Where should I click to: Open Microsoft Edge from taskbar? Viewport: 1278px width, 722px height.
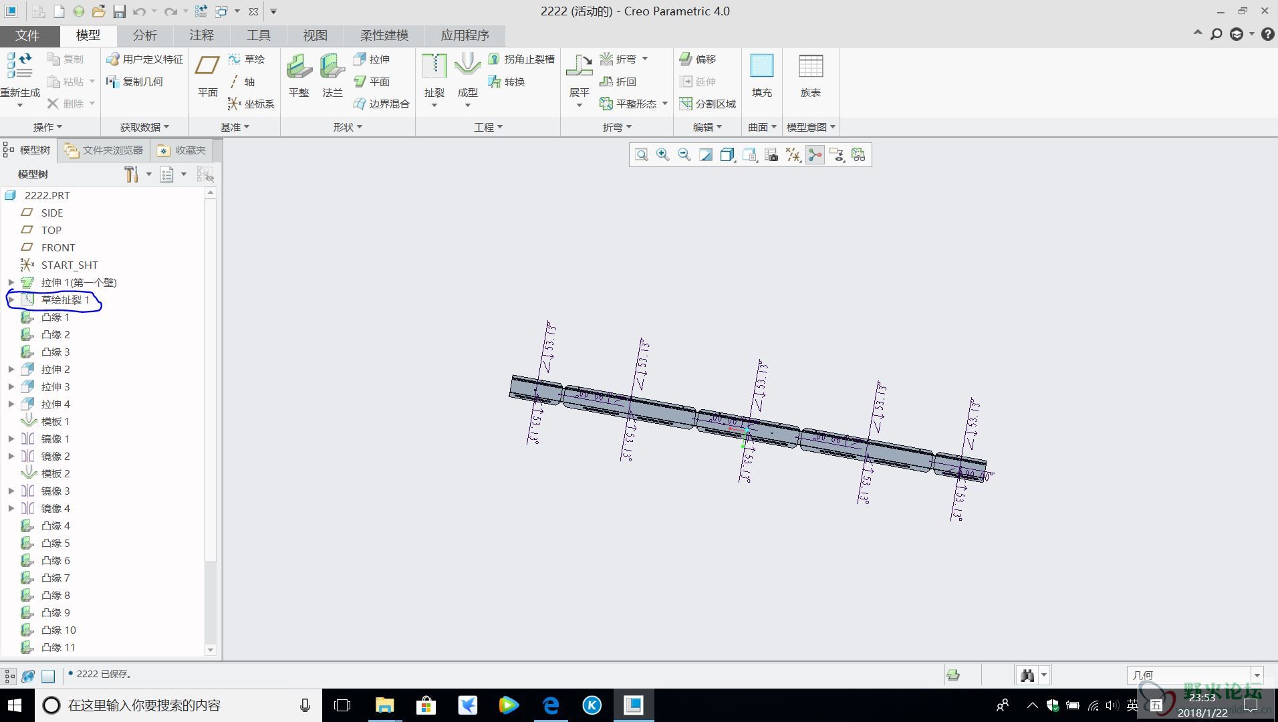click(551, 705)
